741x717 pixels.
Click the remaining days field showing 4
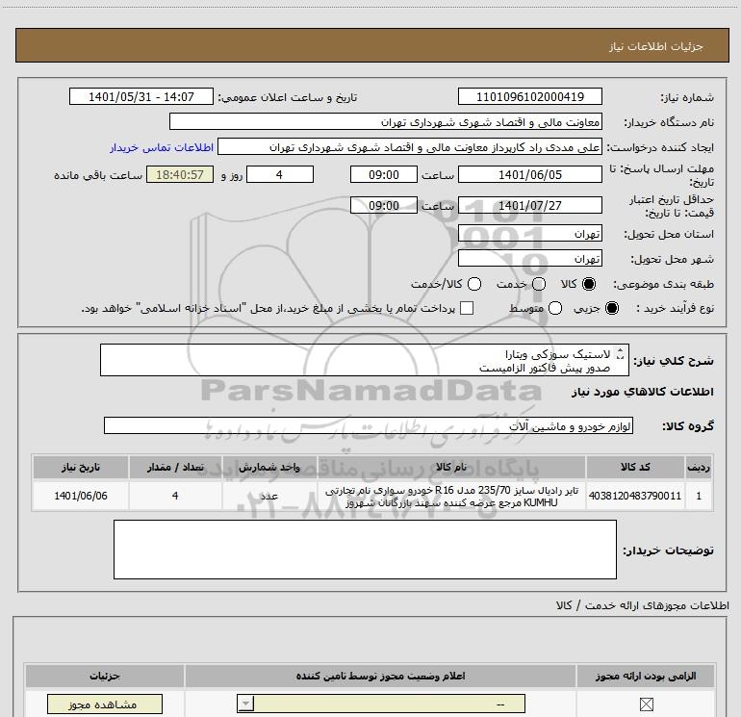[280, 174]
